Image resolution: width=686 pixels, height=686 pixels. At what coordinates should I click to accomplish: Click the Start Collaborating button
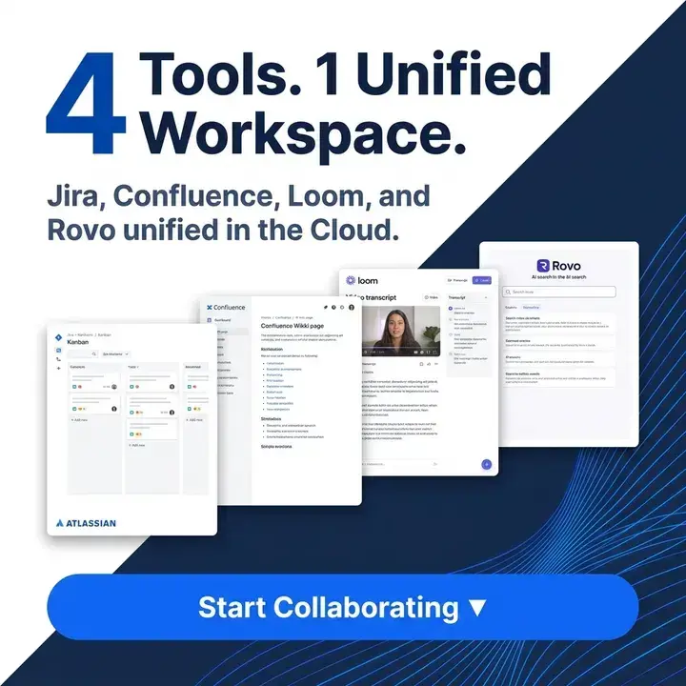(343, 607)
